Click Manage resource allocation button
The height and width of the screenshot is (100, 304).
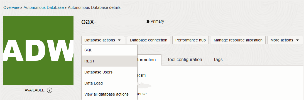coord(238,40)
